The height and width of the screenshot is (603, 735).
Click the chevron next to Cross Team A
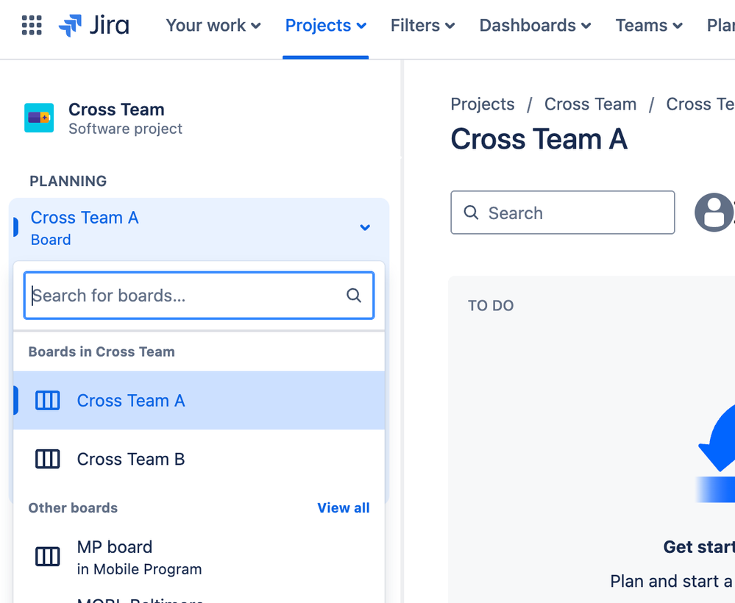[x=365, y=228]
